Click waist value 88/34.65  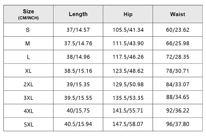pos(177,97)
